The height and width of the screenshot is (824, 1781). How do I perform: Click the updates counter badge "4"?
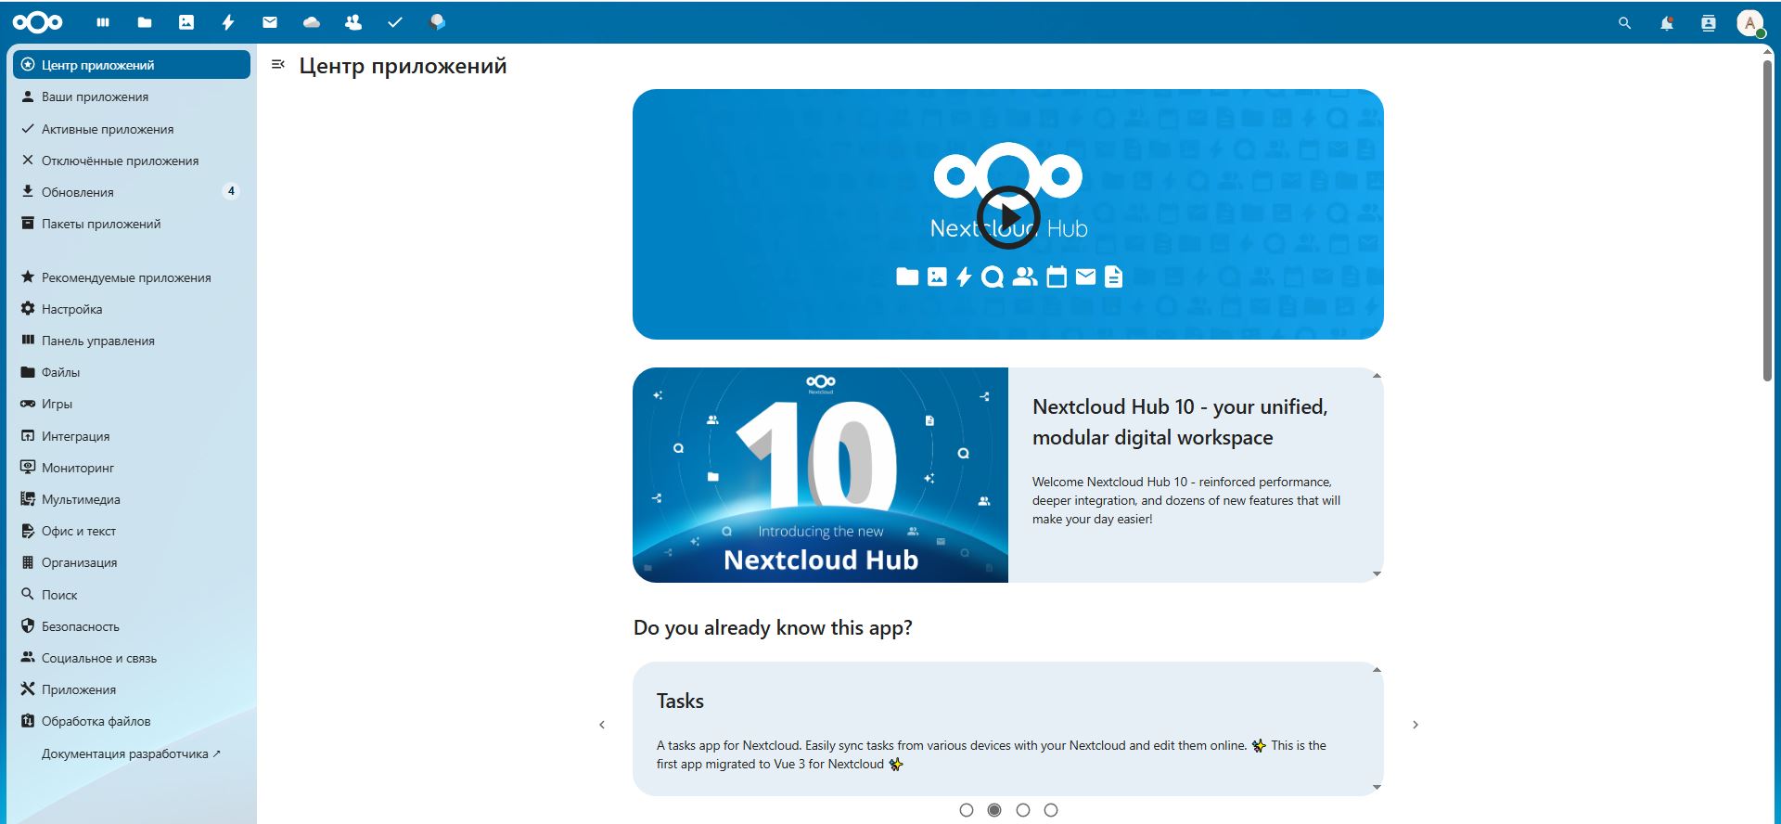point(231,191)
